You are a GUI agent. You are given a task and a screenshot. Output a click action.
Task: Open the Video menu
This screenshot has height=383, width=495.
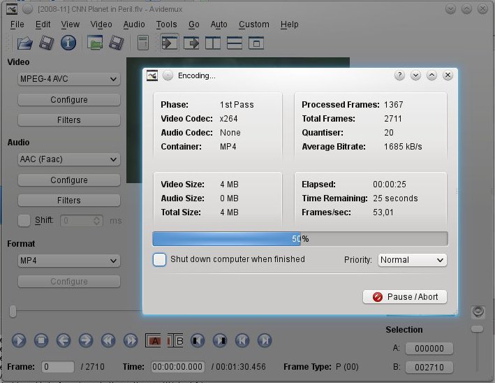point(101,24)
